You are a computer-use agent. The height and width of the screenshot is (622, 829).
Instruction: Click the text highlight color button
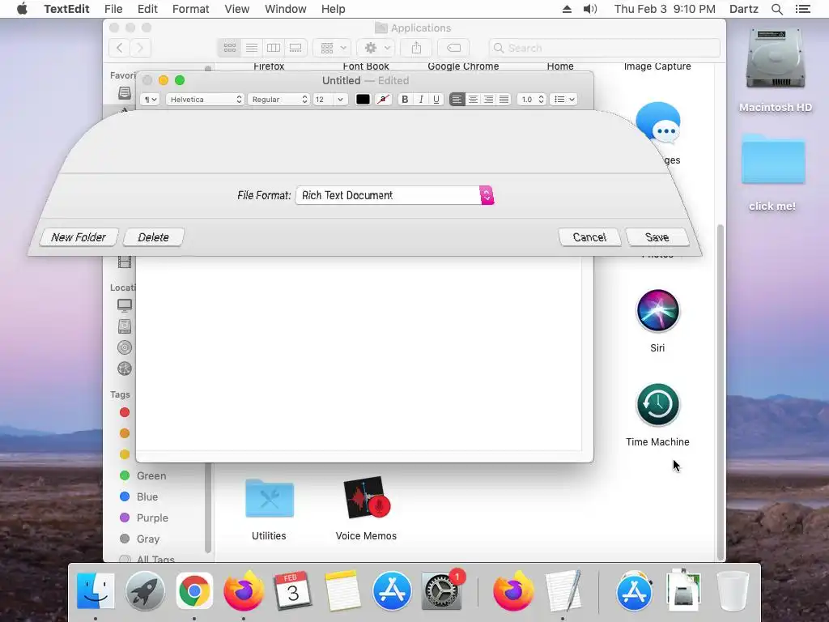coord(383,100)
